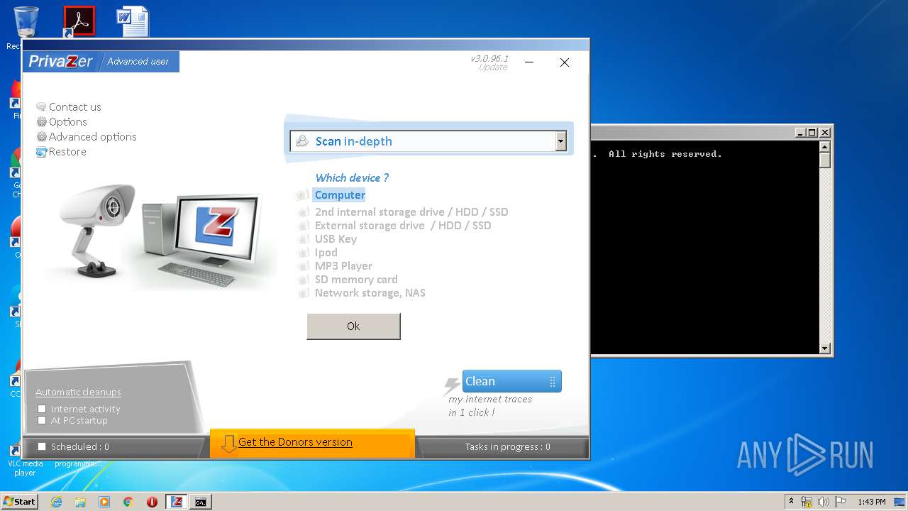Click Get the Donors version link

pos(295,442)
